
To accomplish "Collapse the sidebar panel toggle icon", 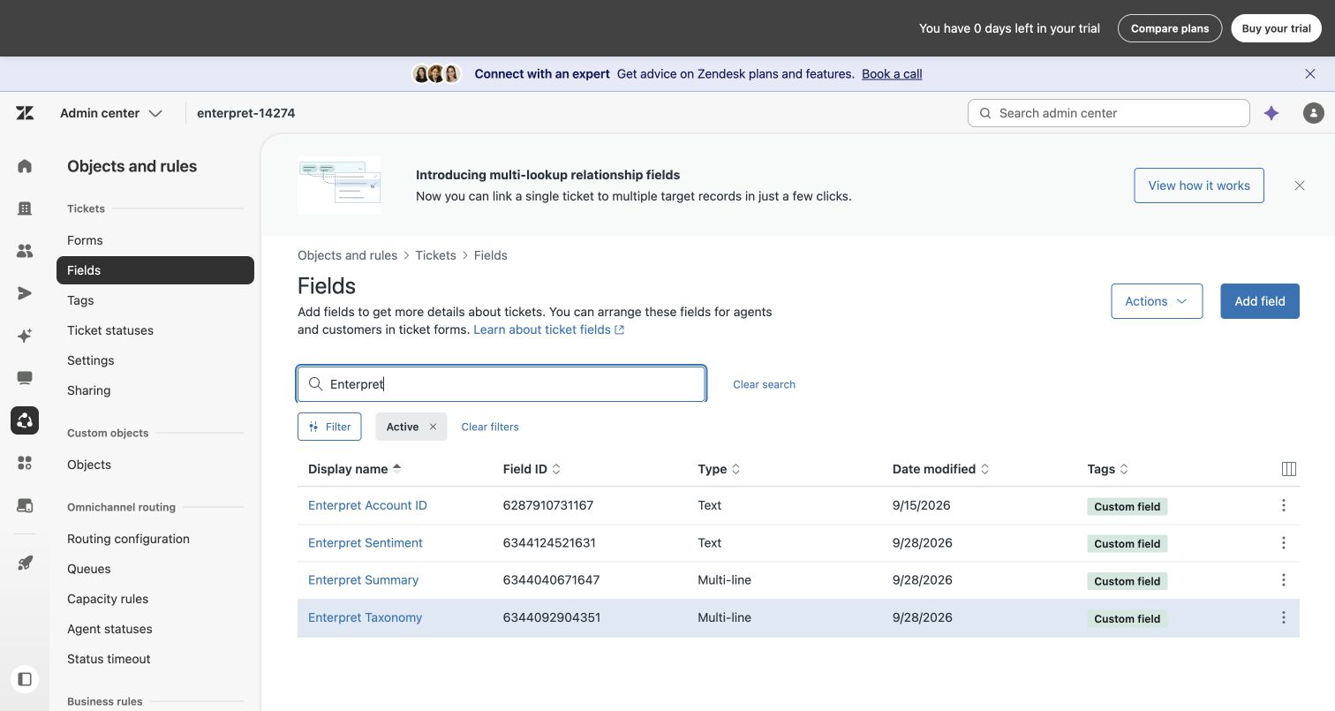I will [x=25, y=679].
